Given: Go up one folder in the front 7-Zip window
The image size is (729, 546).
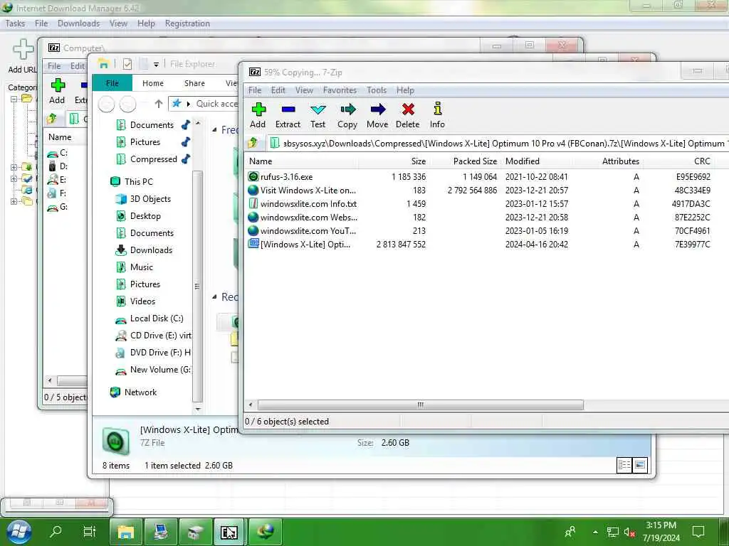Looking at the screenshot, I should [x=253, y=143].
